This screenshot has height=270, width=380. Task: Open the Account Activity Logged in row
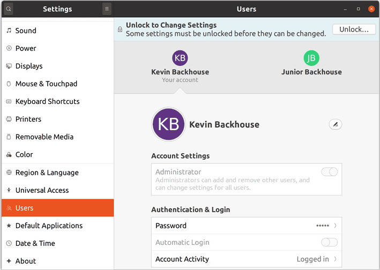(247, 259)
